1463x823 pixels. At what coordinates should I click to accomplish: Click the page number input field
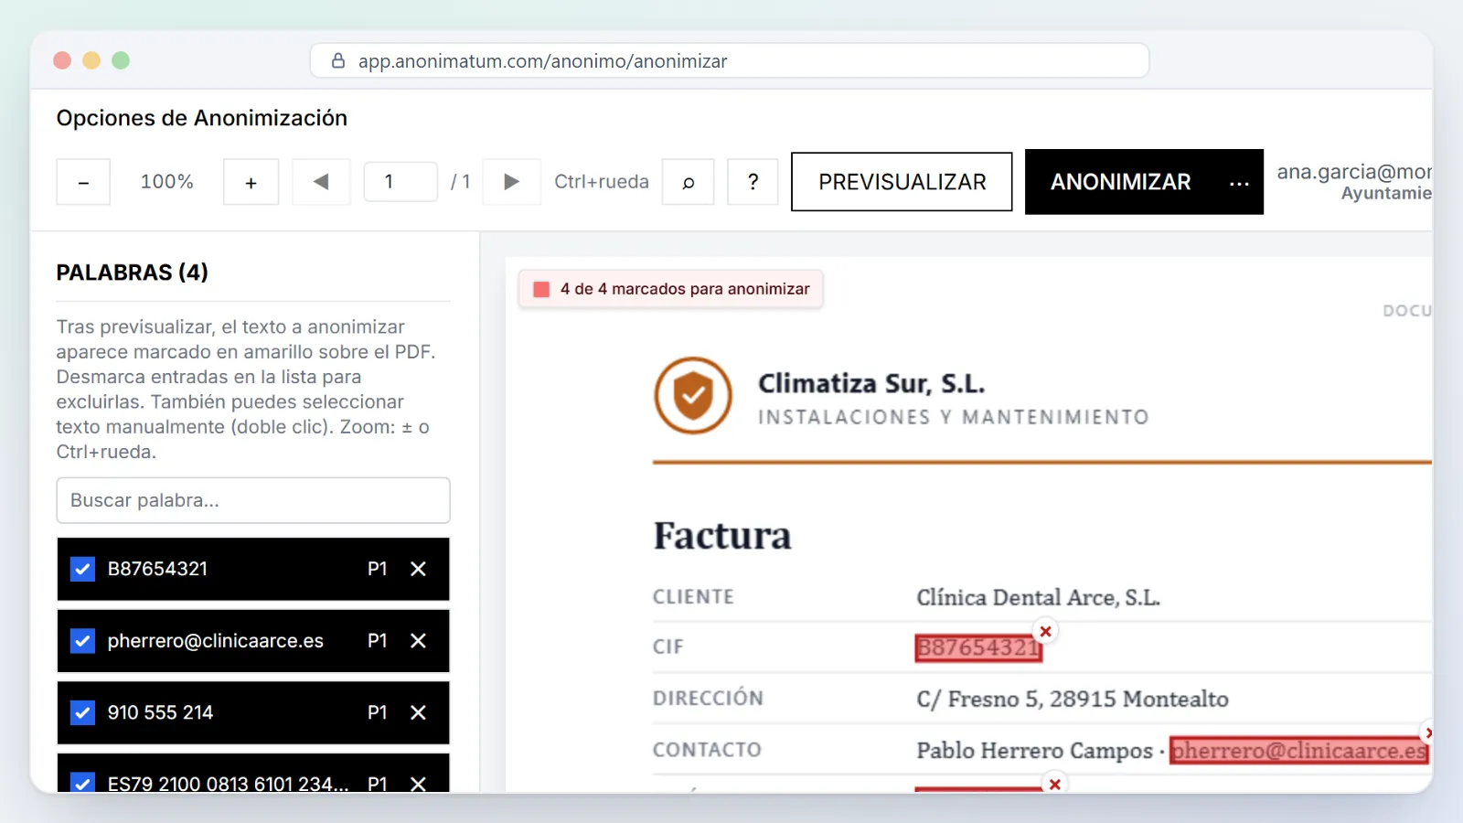point(400,182)
